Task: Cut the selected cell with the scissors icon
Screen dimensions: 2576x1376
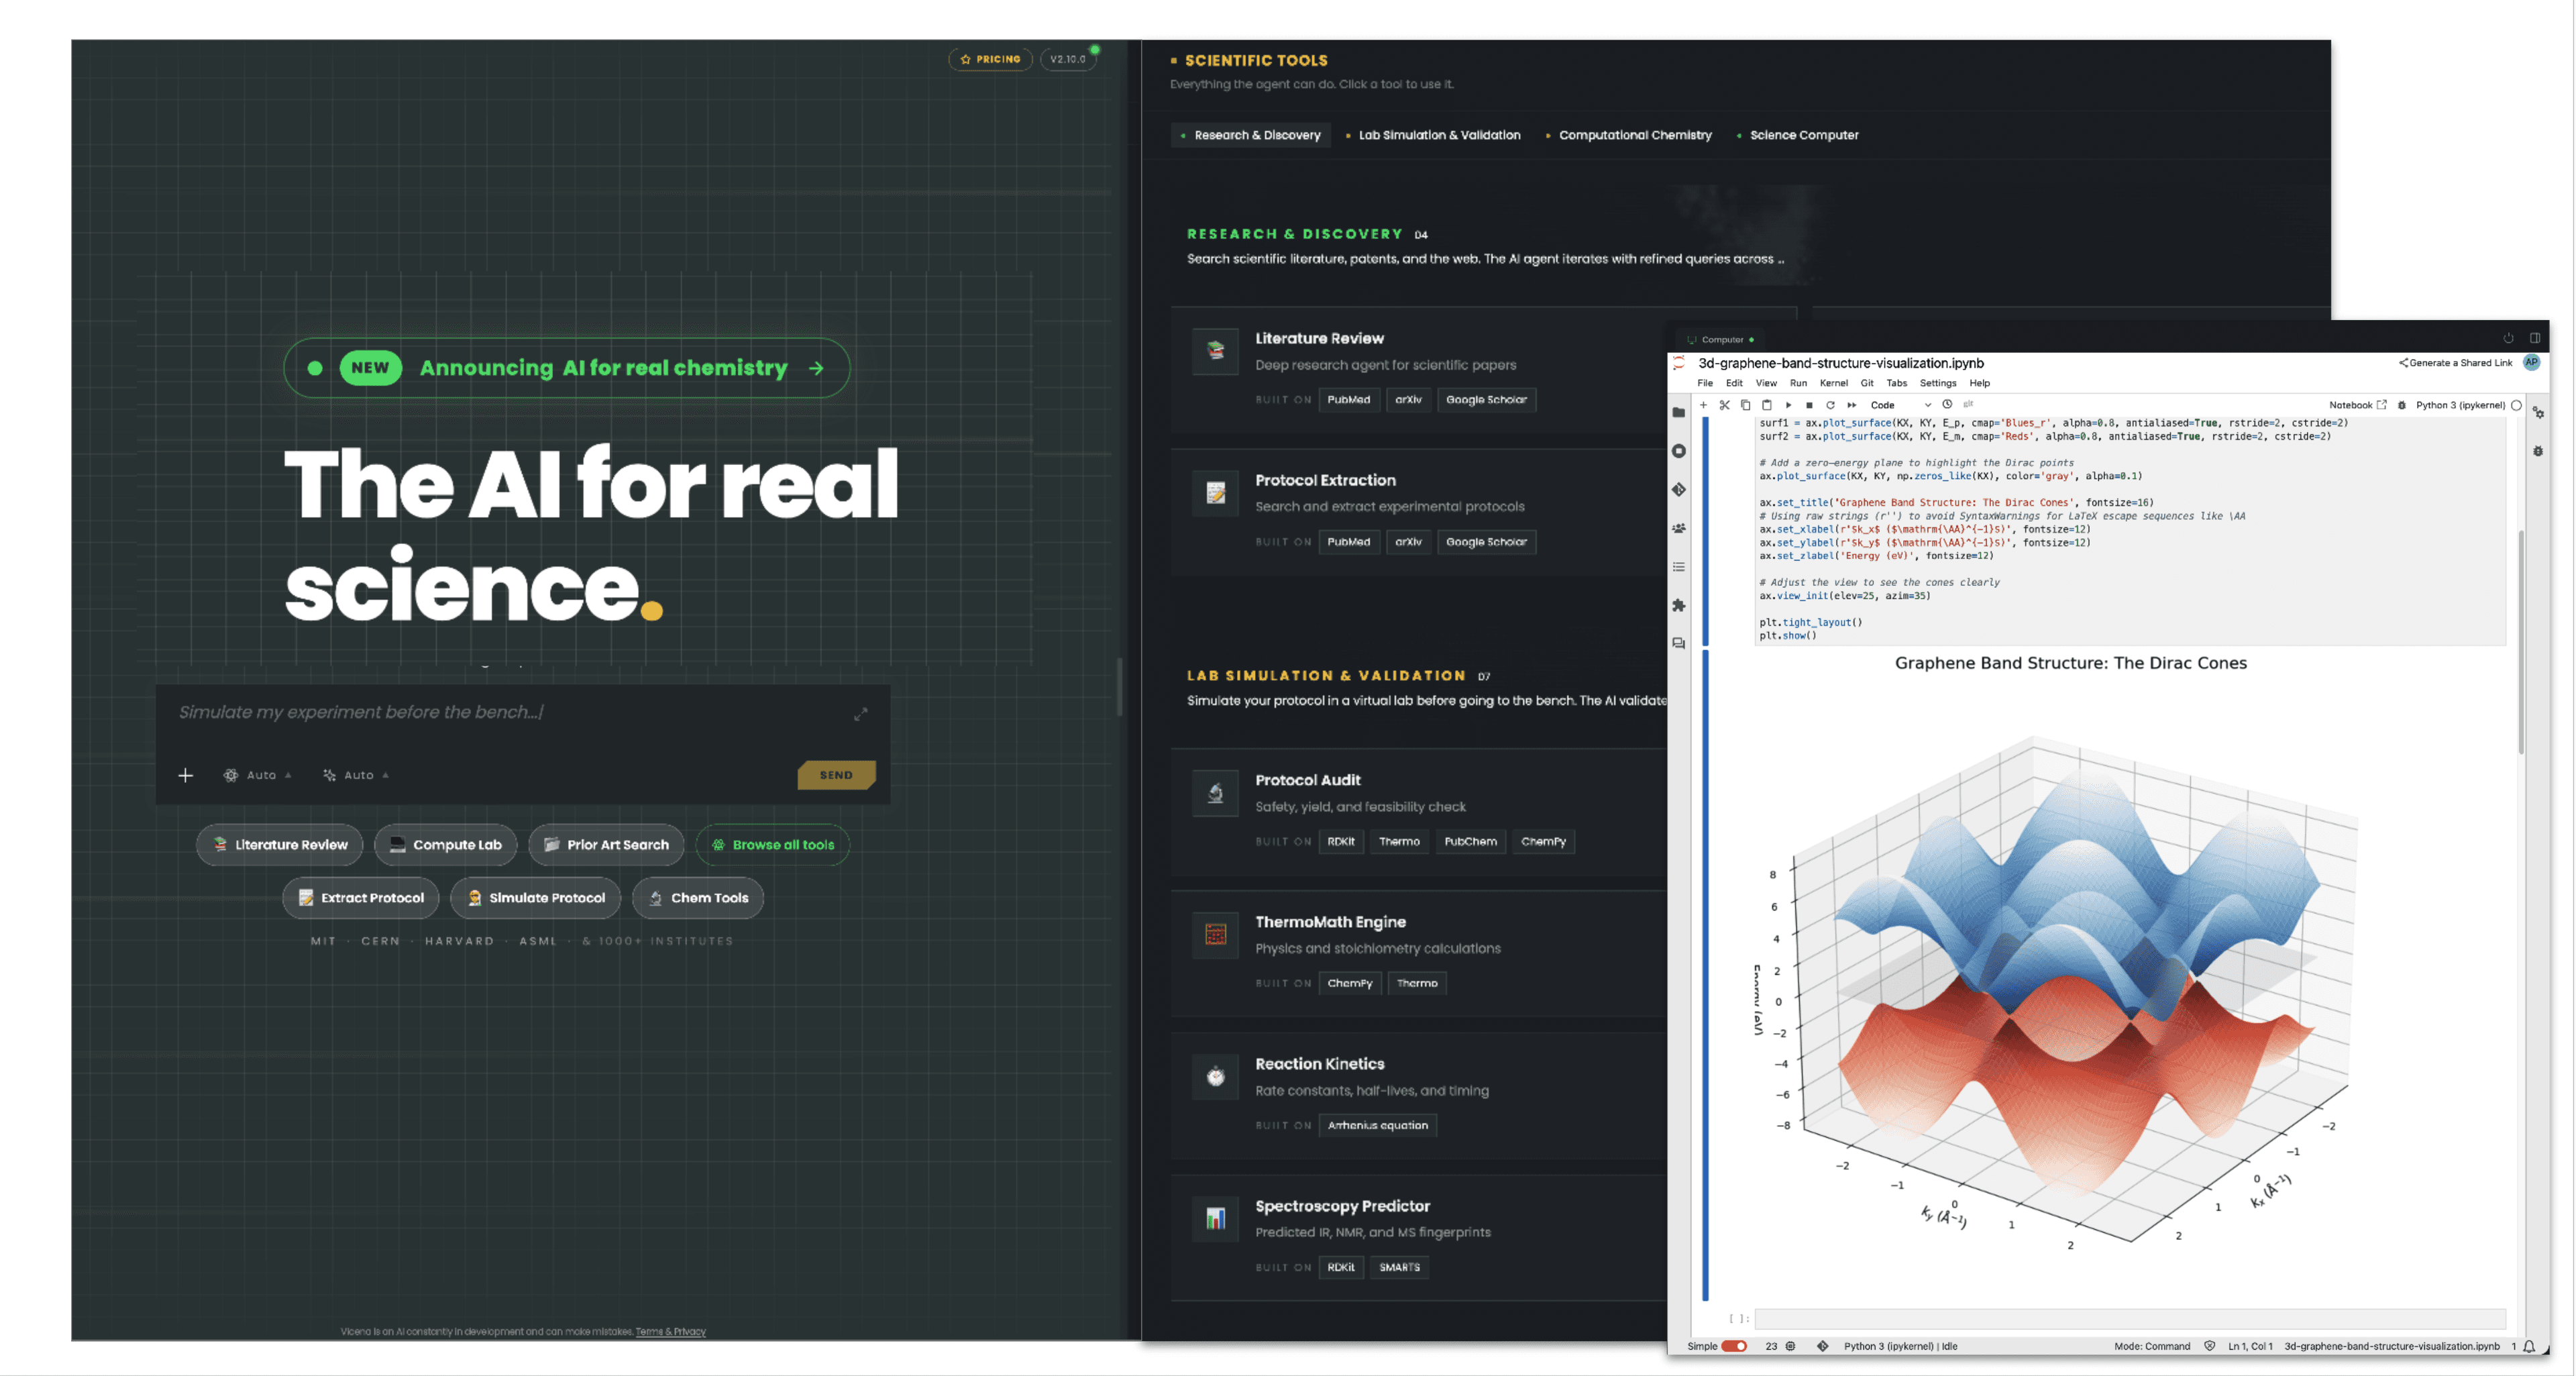Action: pos(1724,405)
